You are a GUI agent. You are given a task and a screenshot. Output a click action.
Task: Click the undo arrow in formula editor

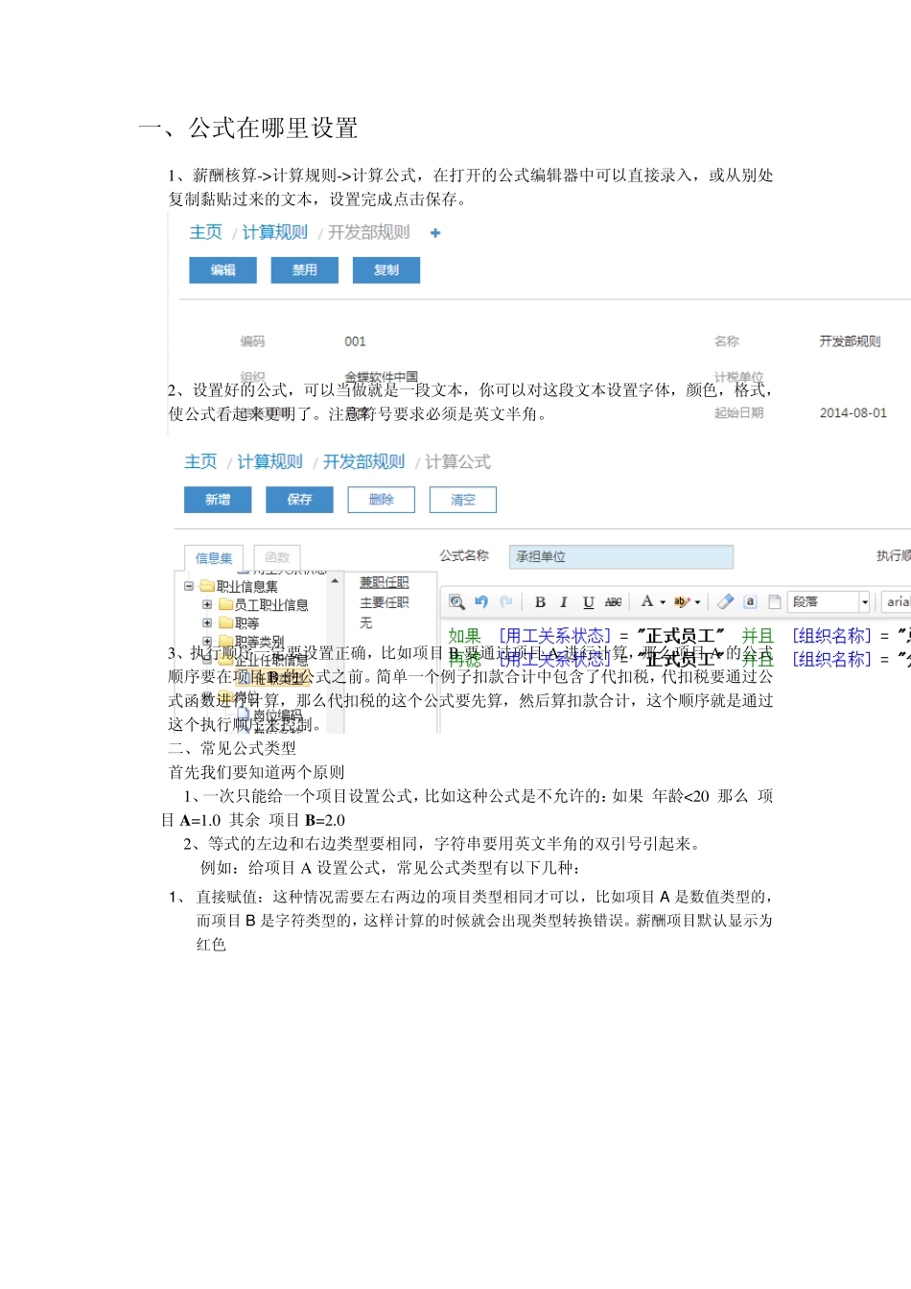pyautogui.click(x=481, y=602)
